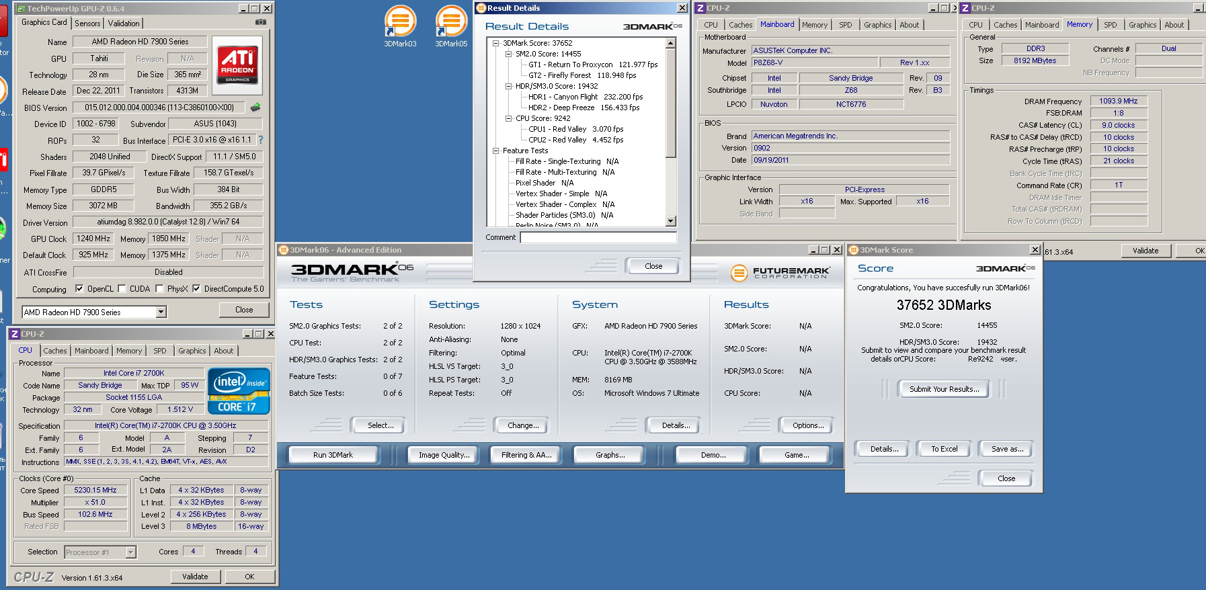Click the Futuremark Corporation logo
This screenshot has width=1206, height=590.
coord(780,273)
